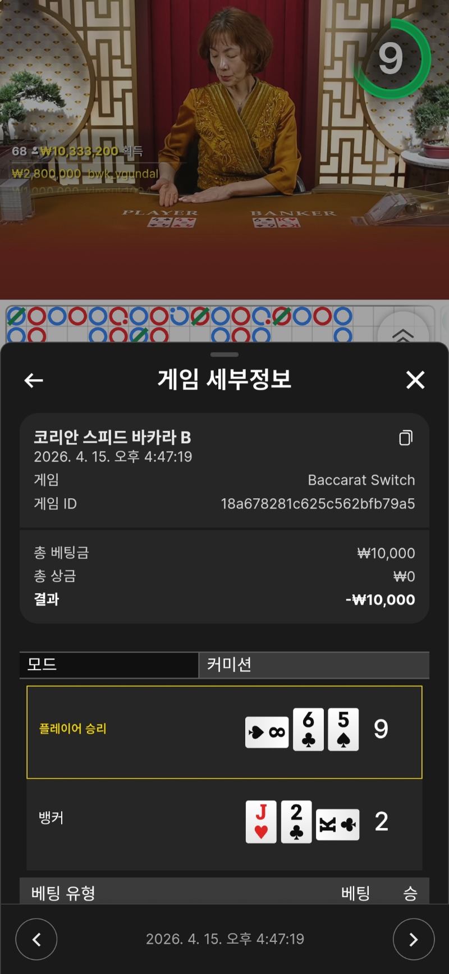Tap the sheet handle above the title
The width and height of the screenshot is (449, 974).
tap(224, 354)
